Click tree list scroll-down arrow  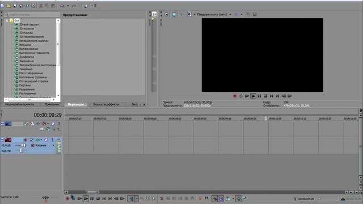click(x=58, y=96)
